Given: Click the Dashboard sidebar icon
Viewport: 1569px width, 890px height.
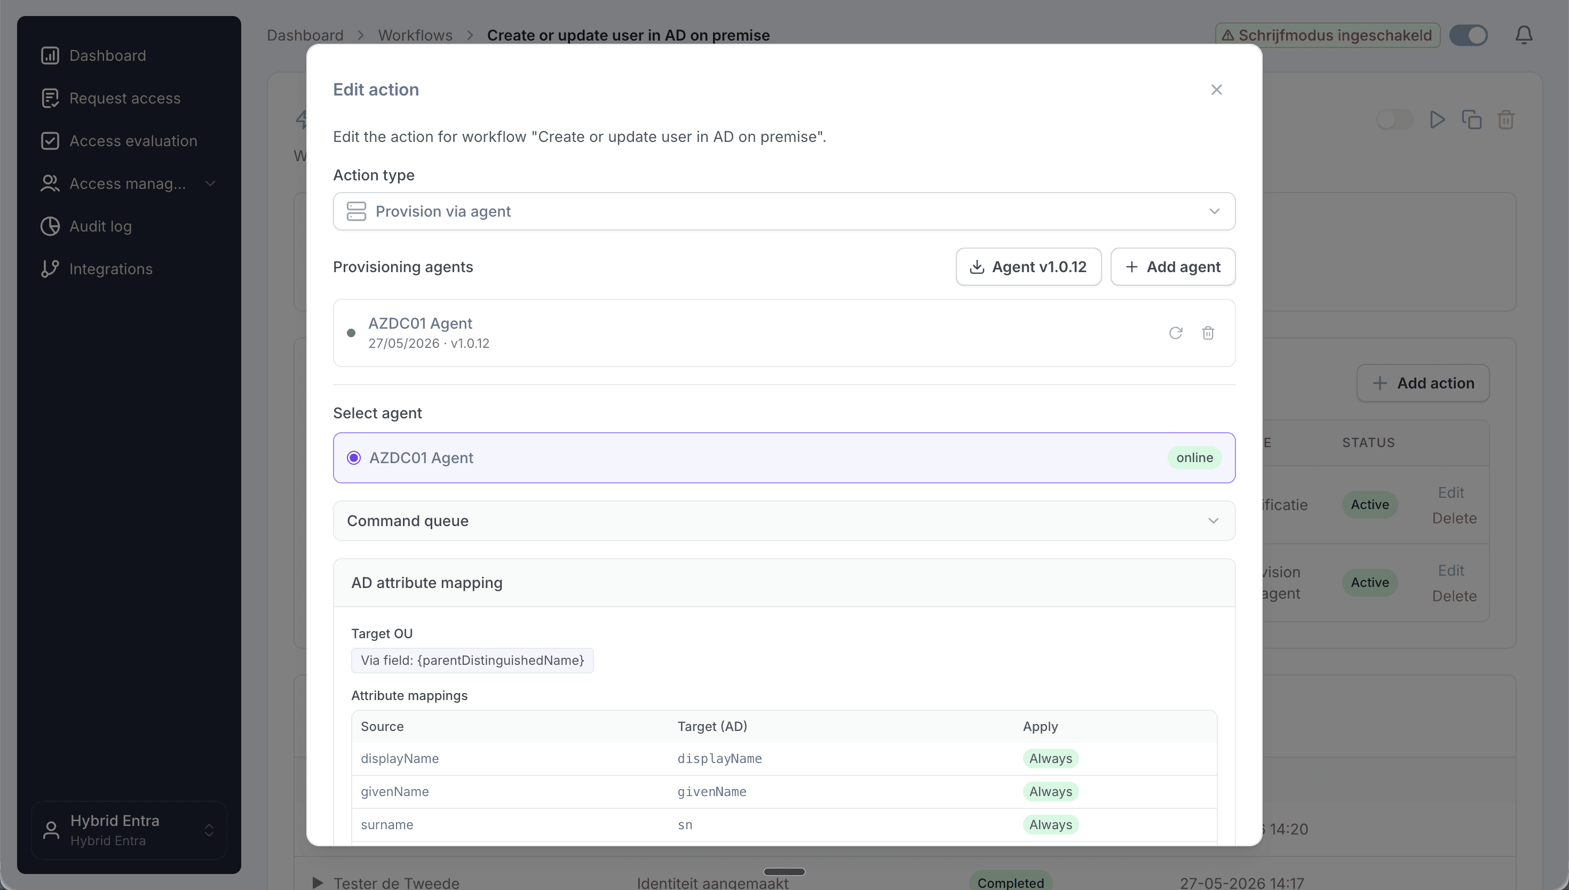Looking at the screenshot, I should coord(50,55).
